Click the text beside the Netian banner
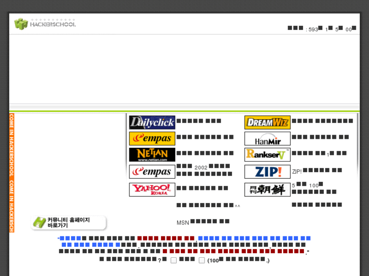 (205, 153)
